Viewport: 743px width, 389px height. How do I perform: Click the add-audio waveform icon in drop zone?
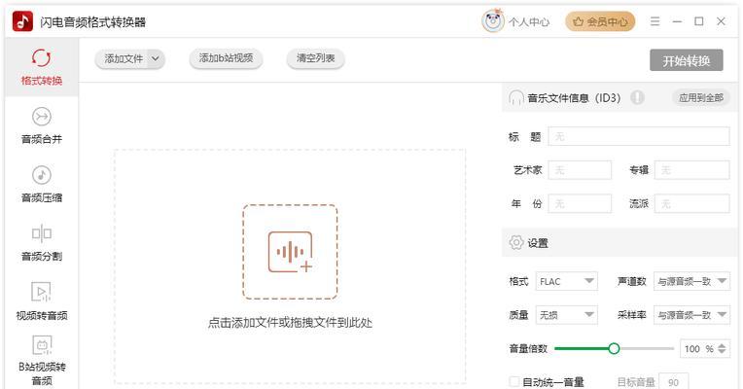[x=290, y=252]
